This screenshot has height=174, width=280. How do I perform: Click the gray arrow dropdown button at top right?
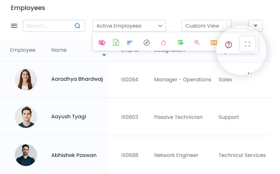[256, 26]
